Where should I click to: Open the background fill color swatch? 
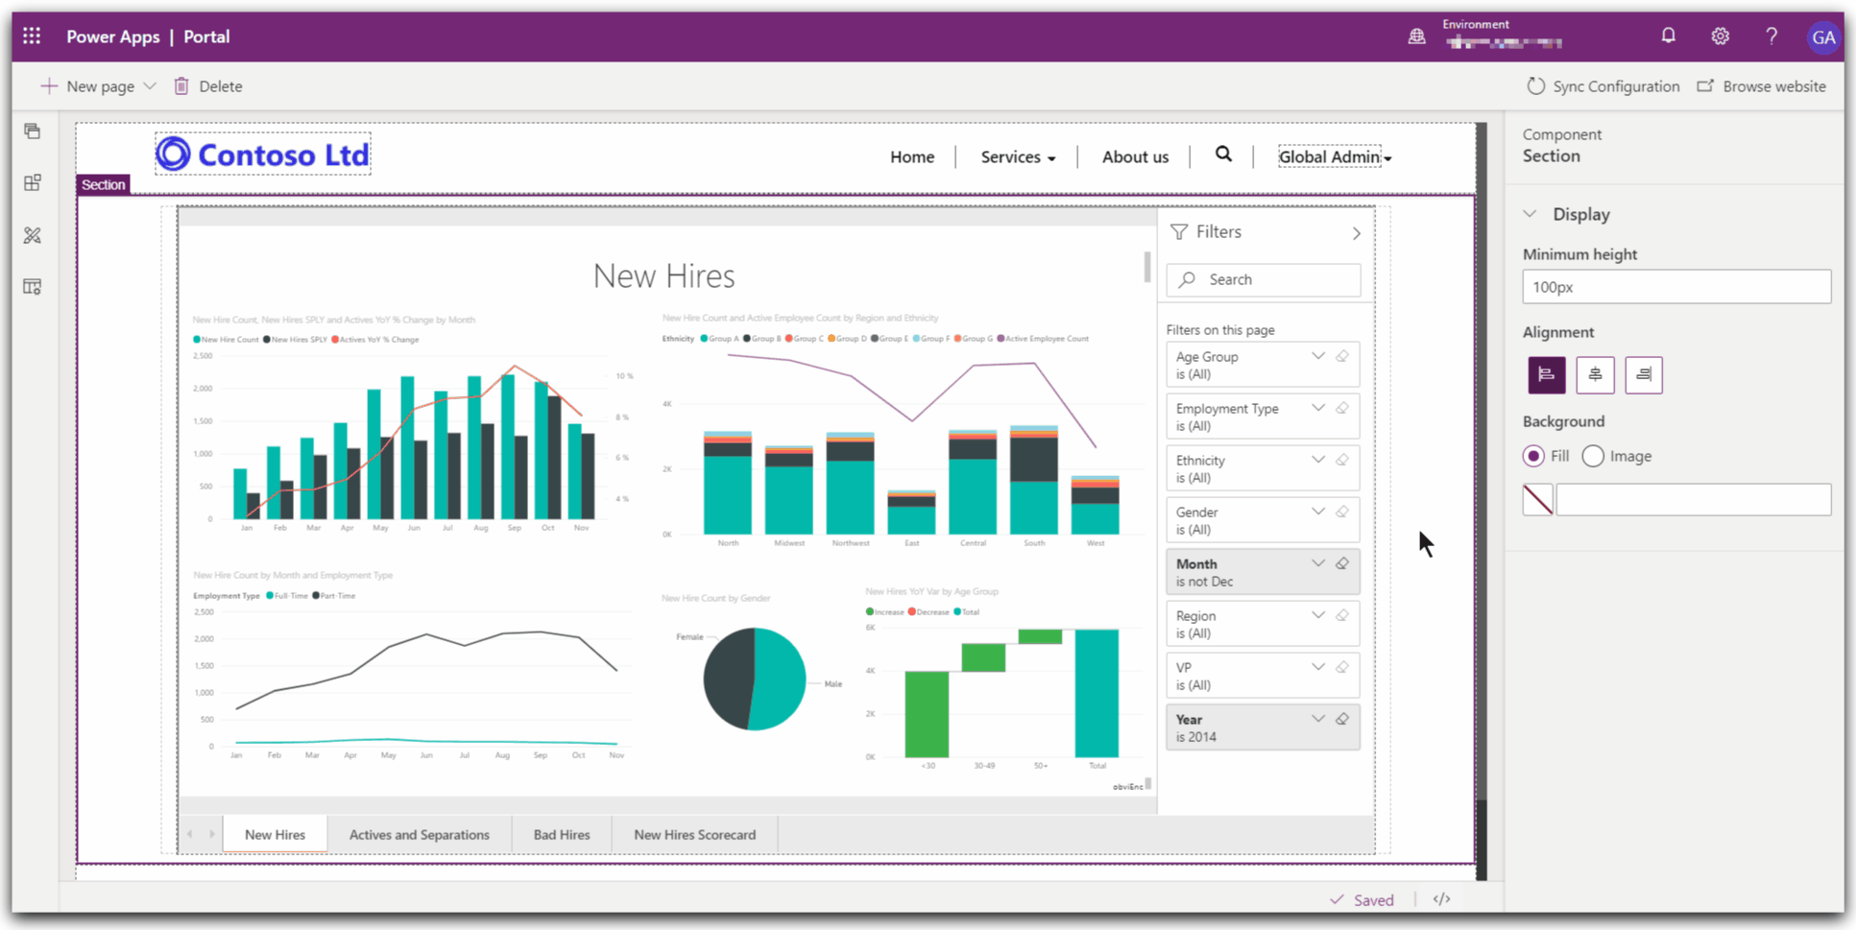(x=1538, y=499)
